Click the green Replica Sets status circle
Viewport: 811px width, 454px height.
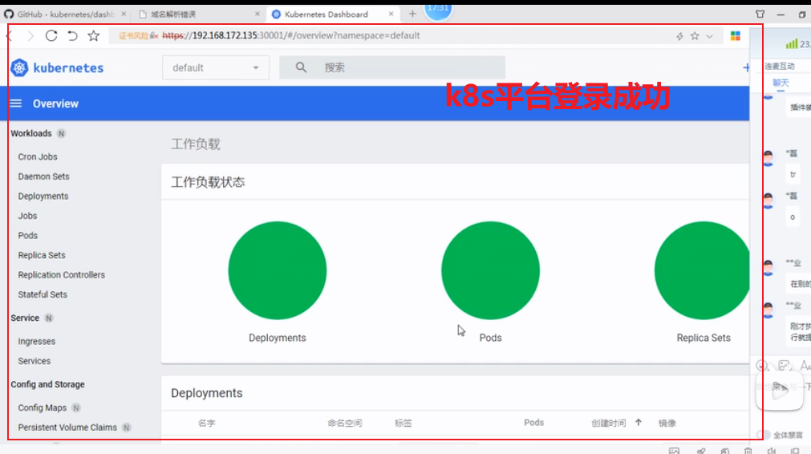(x=702, y=270)
